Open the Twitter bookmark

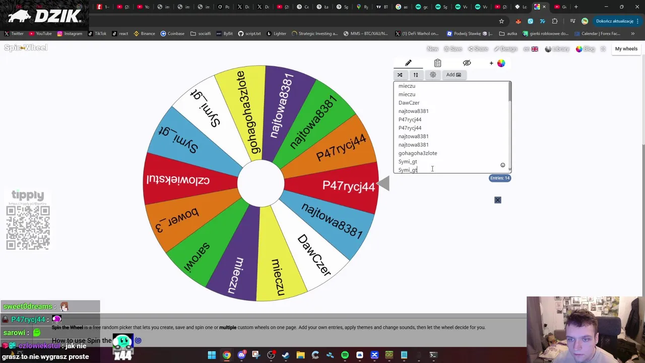pyautogui.click(x=14, y=34)
